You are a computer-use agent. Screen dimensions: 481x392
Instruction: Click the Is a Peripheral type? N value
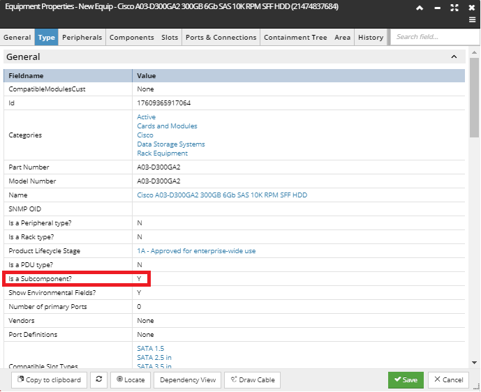tap(139, 223)
